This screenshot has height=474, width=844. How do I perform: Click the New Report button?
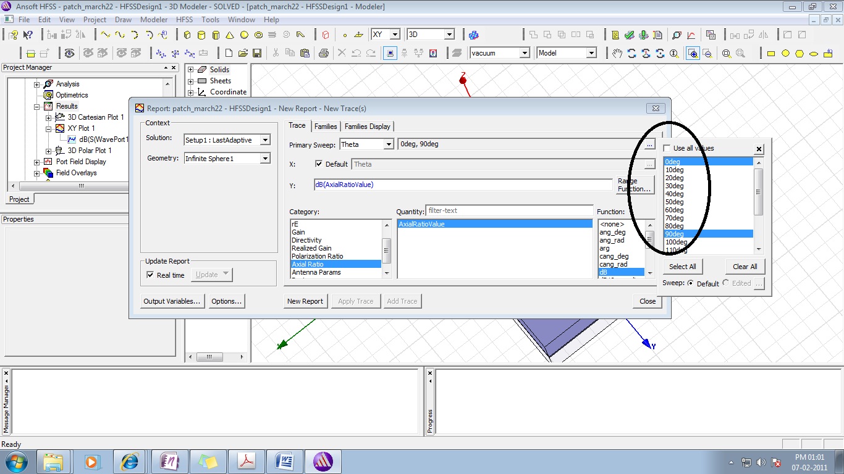(x=305, y=301)
